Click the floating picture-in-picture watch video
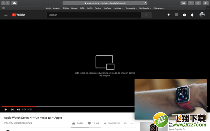 pos(170,99)
